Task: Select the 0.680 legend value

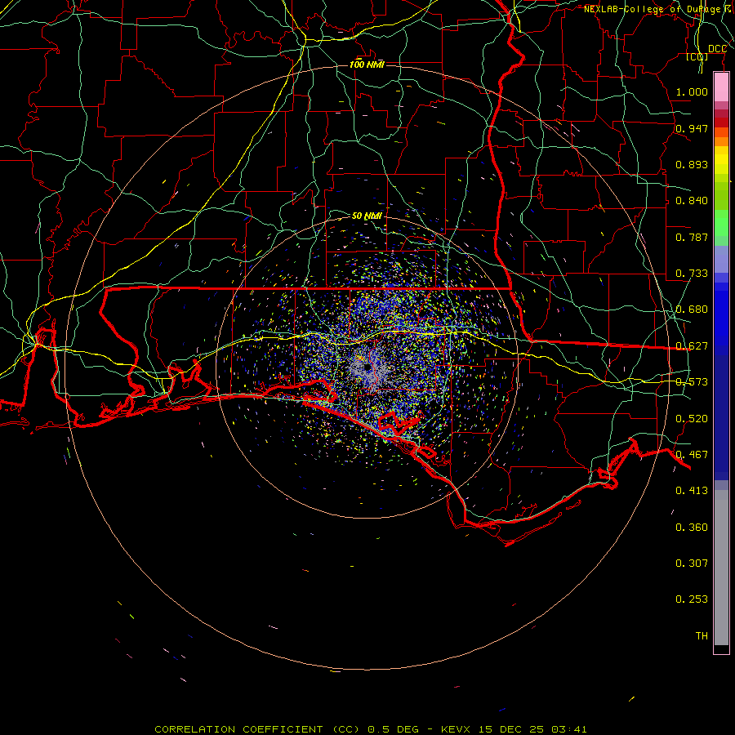Action: click(692, 309)
